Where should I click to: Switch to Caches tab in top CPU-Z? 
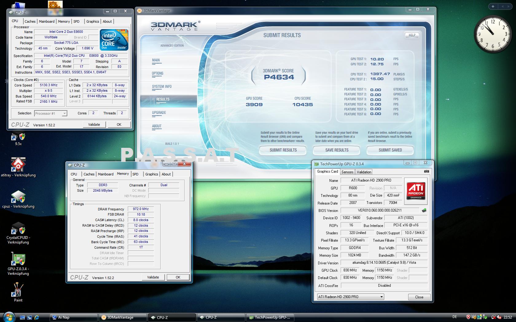coord(30,21)
